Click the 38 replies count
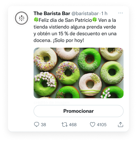Image resolution: width=137 pixels, height=142 pixels. (x=43, y=125)
